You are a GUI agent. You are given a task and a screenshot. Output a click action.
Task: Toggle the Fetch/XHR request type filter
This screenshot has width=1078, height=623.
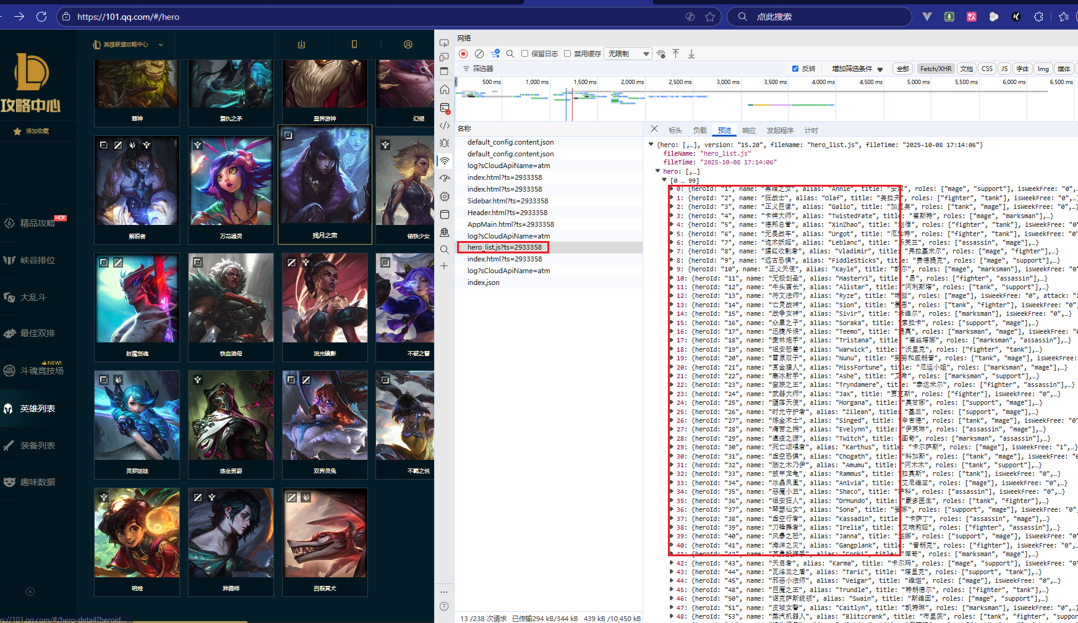point(935,69)
